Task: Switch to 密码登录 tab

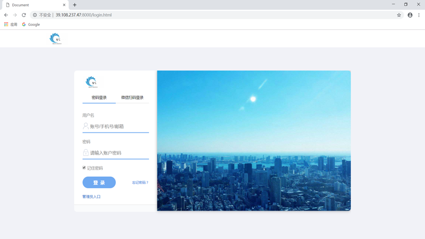Action: [99, 98]
